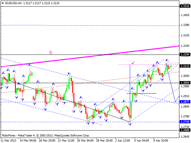Image resolution: width=191 pixels, height=143 pixels.
Task: Click the red down arrow marker
Action: coord(51,53)
